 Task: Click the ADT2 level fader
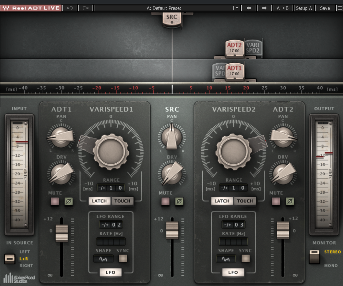(283, 230)
